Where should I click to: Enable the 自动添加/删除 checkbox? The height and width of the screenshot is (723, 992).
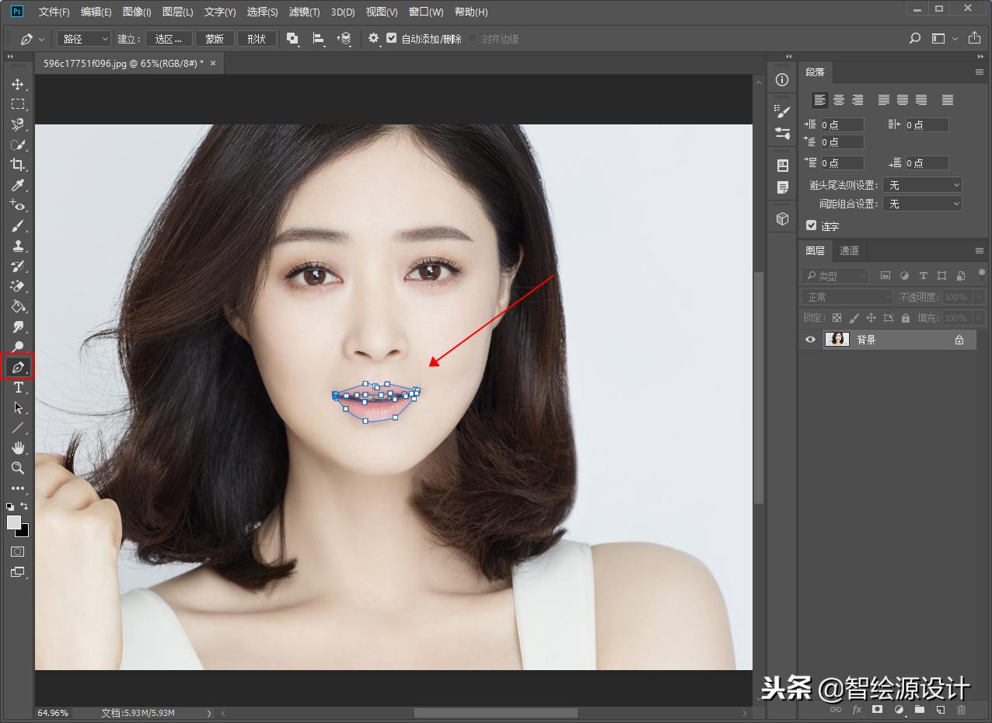click(x=391, y=38)
